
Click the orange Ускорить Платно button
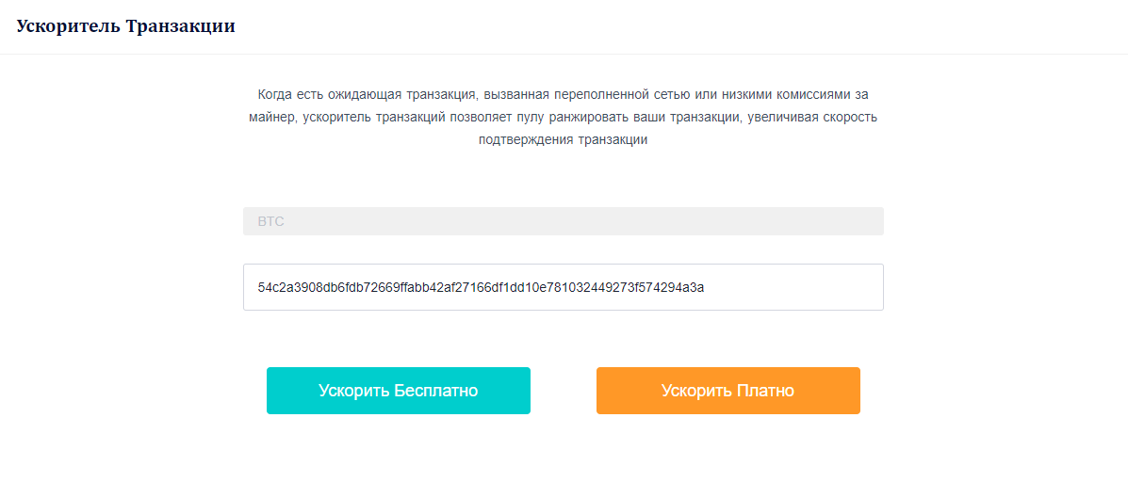click(x=728, y=391)
